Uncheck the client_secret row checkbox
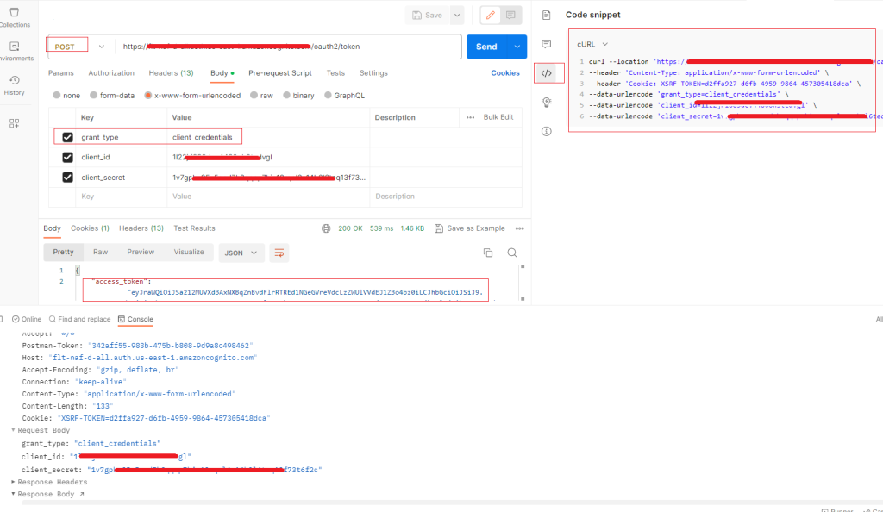 point(67,178)
